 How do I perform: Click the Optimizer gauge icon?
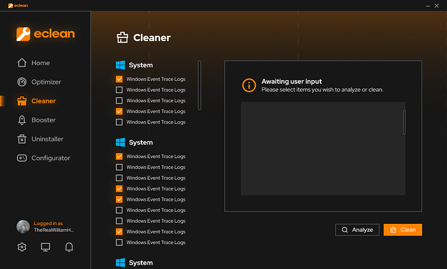(x=22, y=82)
